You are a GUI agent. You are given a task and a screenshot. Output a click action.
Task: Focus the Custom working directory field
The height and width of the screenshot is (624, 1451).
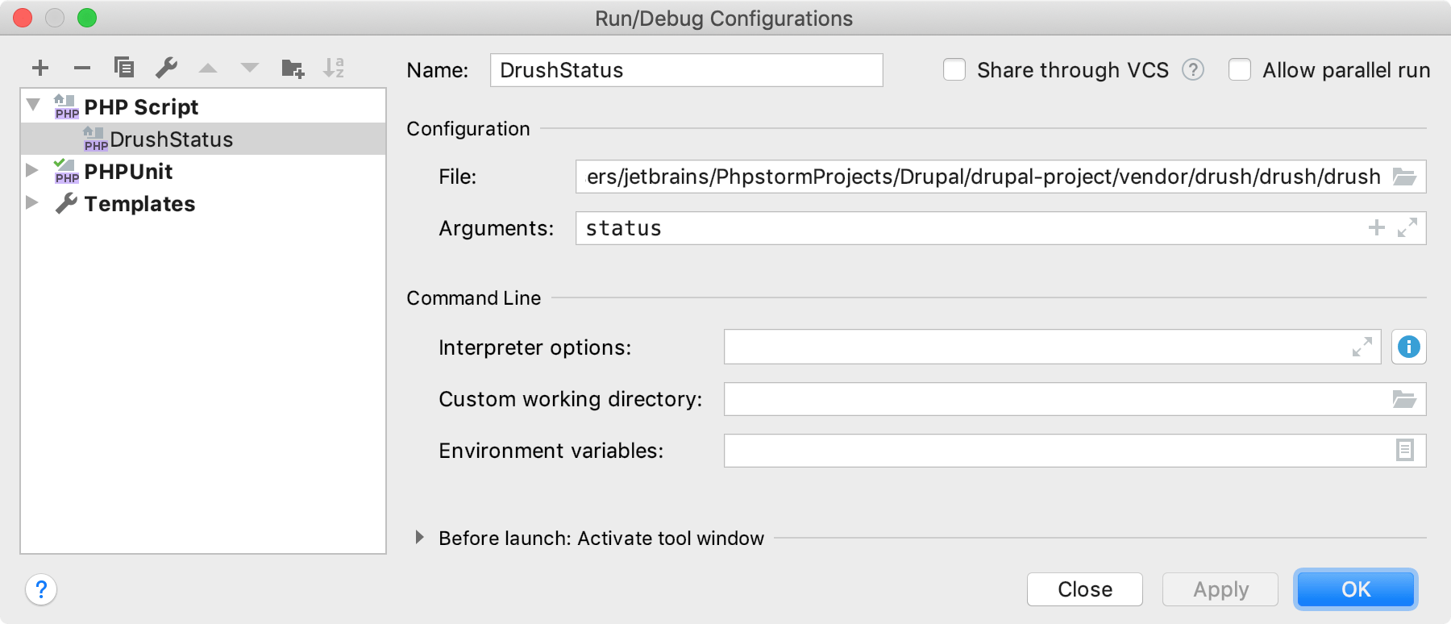coord(1075,399)
